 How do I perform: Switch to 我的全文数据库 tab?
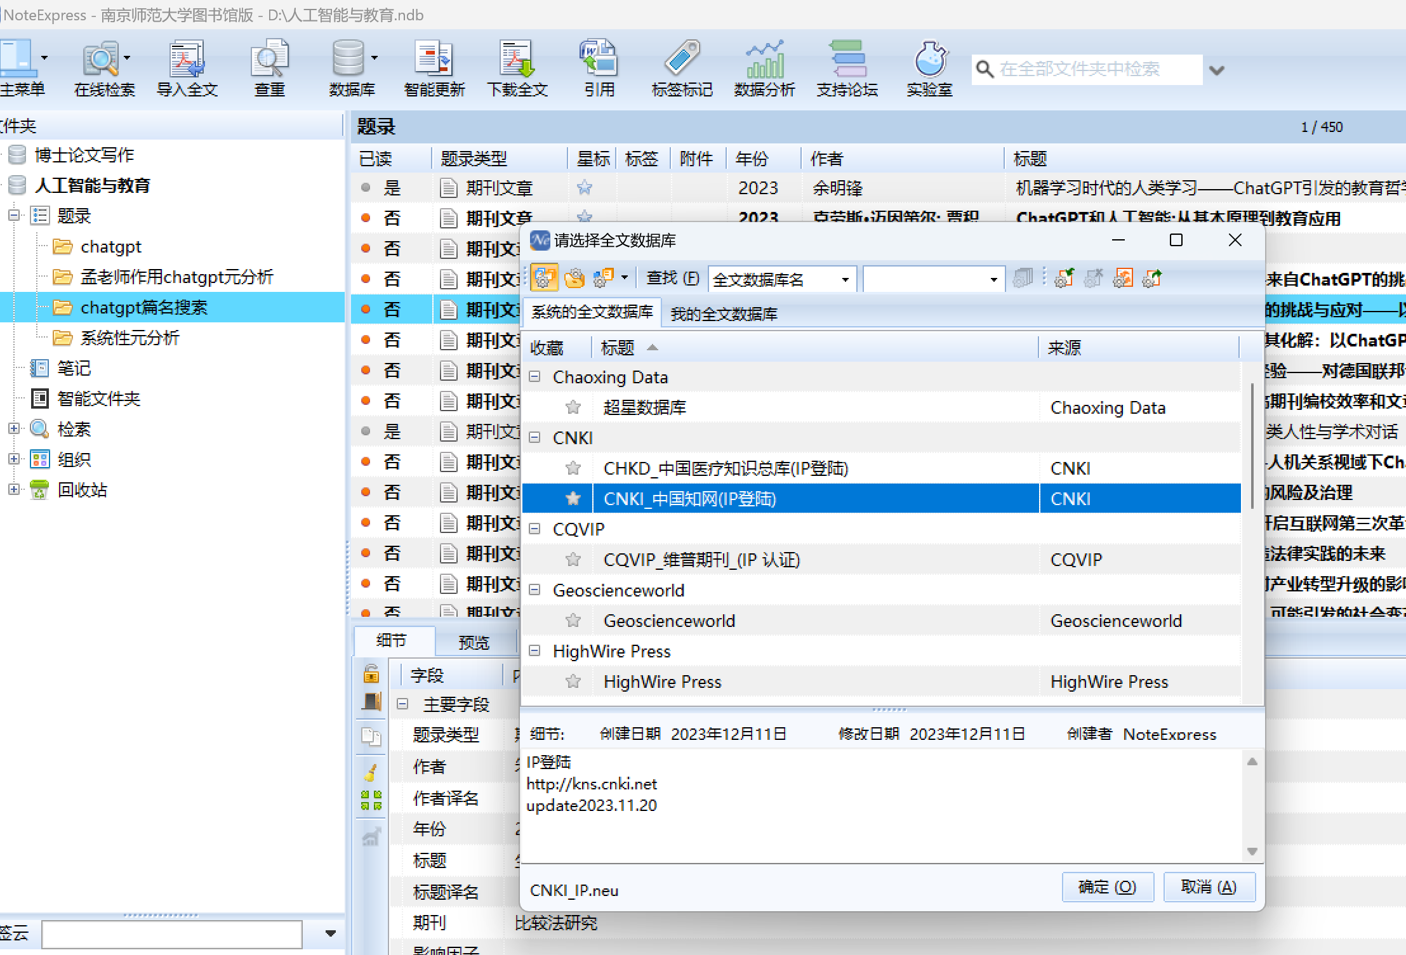pos(724,313)
